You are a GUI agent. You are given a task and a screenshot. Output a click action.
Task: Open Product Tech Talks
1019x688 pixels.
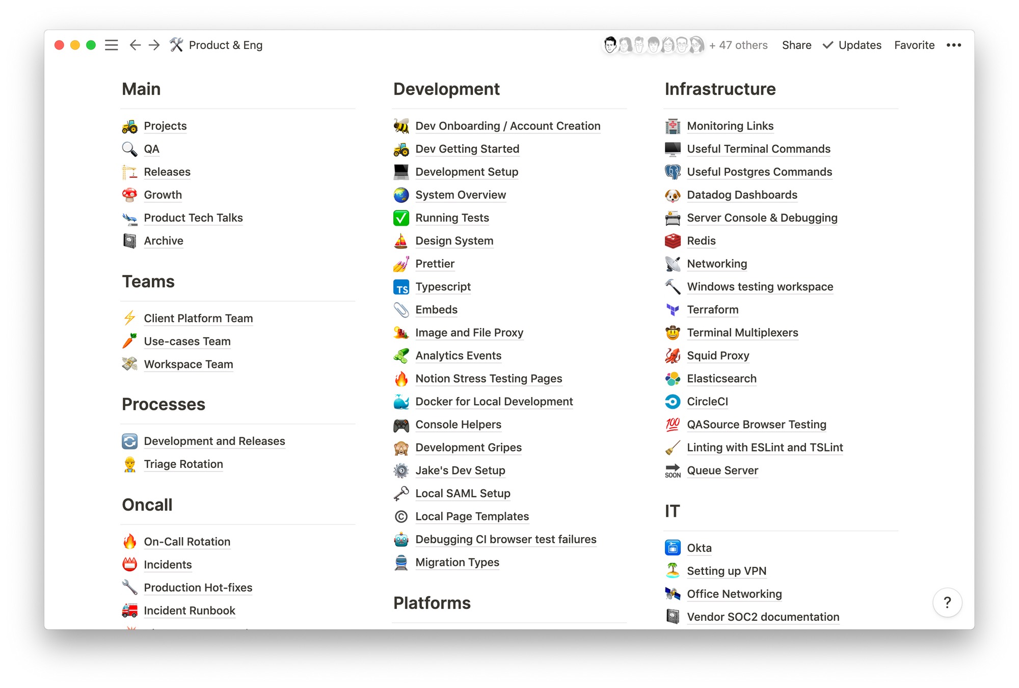193,218
